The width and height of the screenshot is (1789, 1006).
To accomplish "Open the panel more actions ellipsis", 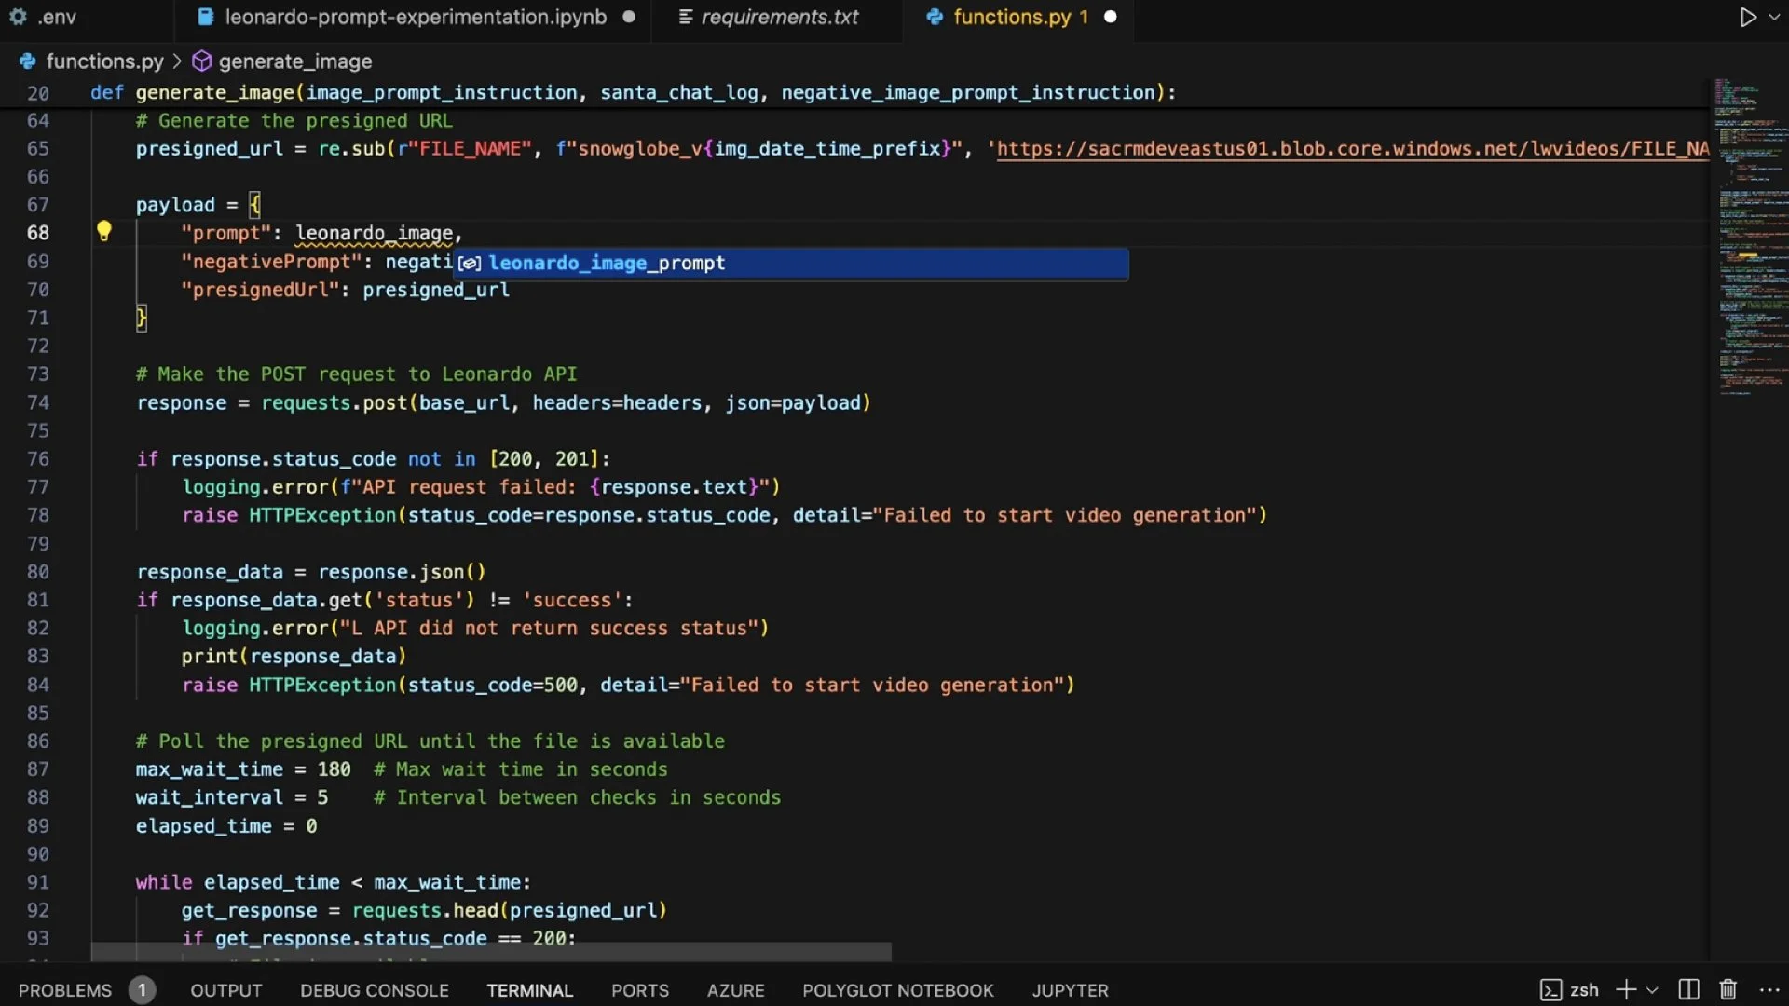I will coord(1769,989).
